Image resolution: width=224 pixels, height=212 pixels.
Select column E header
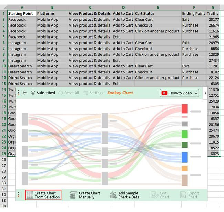[x=158, y=8]
